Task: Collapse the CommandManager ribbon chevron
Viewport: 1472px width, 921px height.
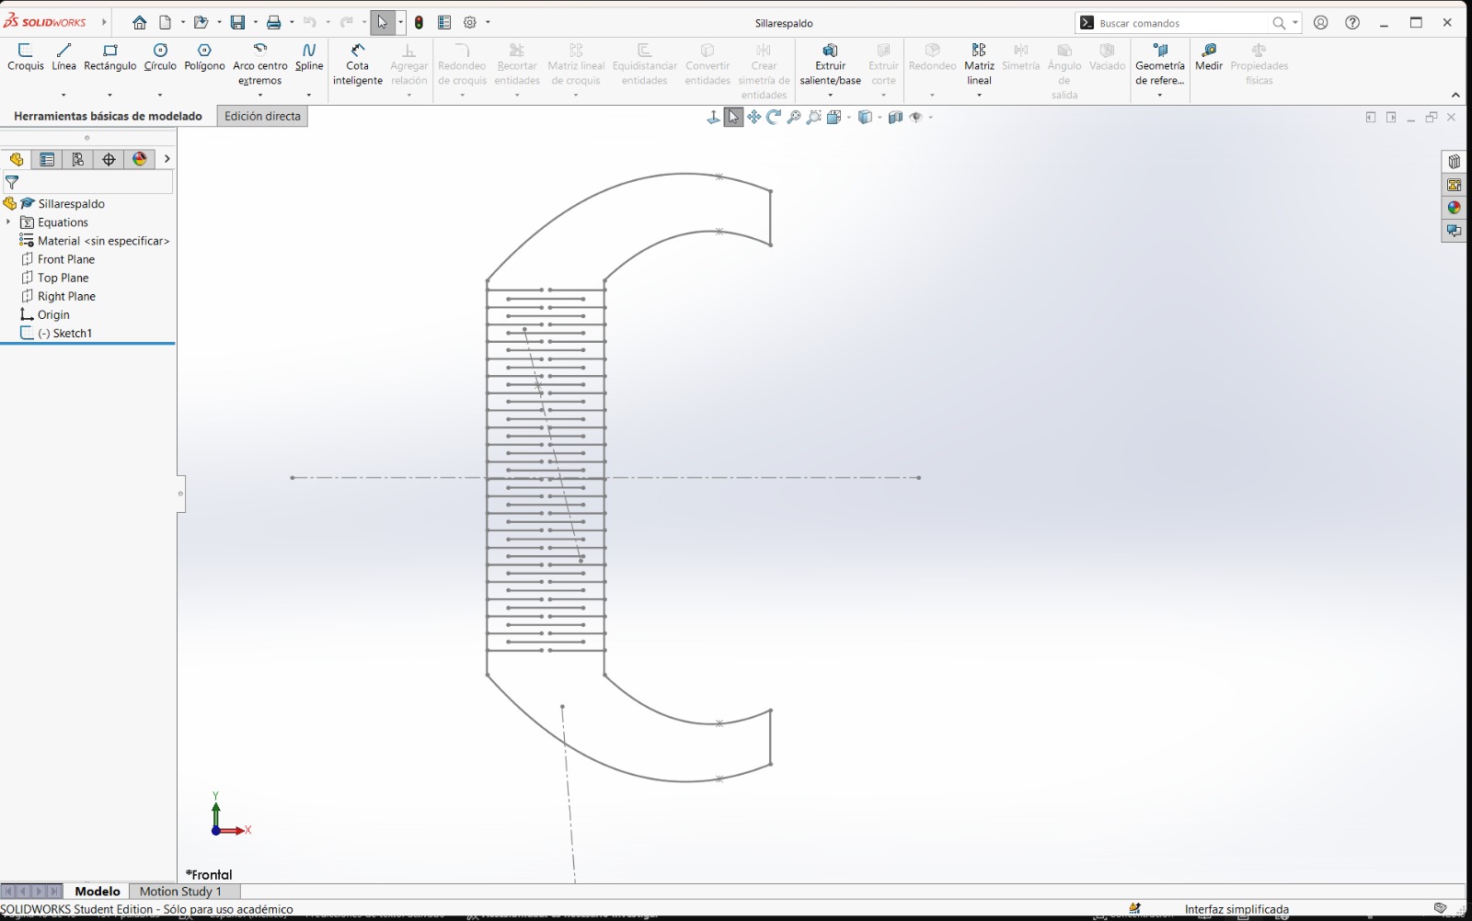Action: pos(1456,94)
